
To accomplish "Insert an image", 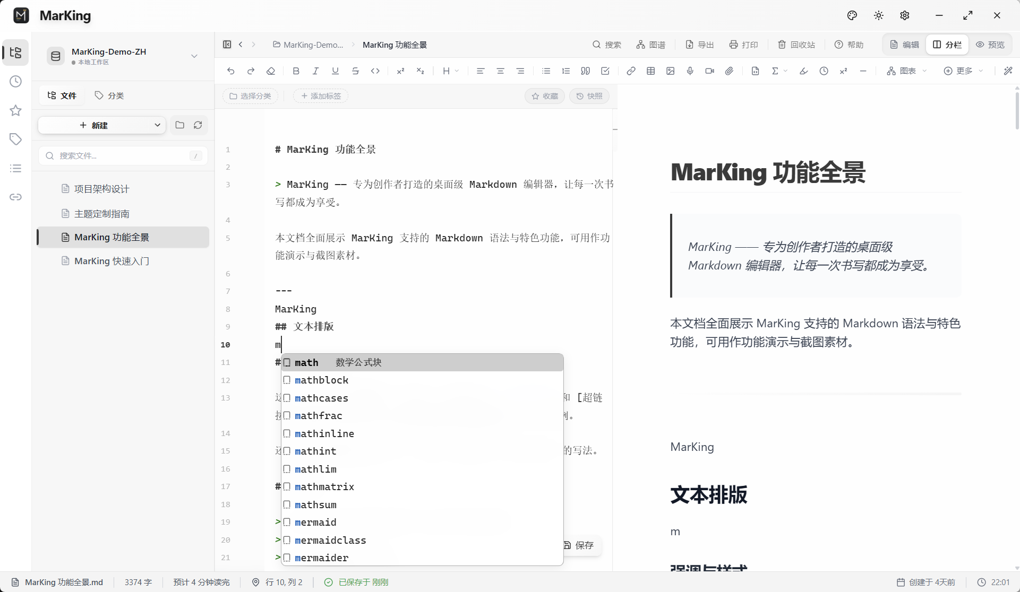I will pos(671,71).
